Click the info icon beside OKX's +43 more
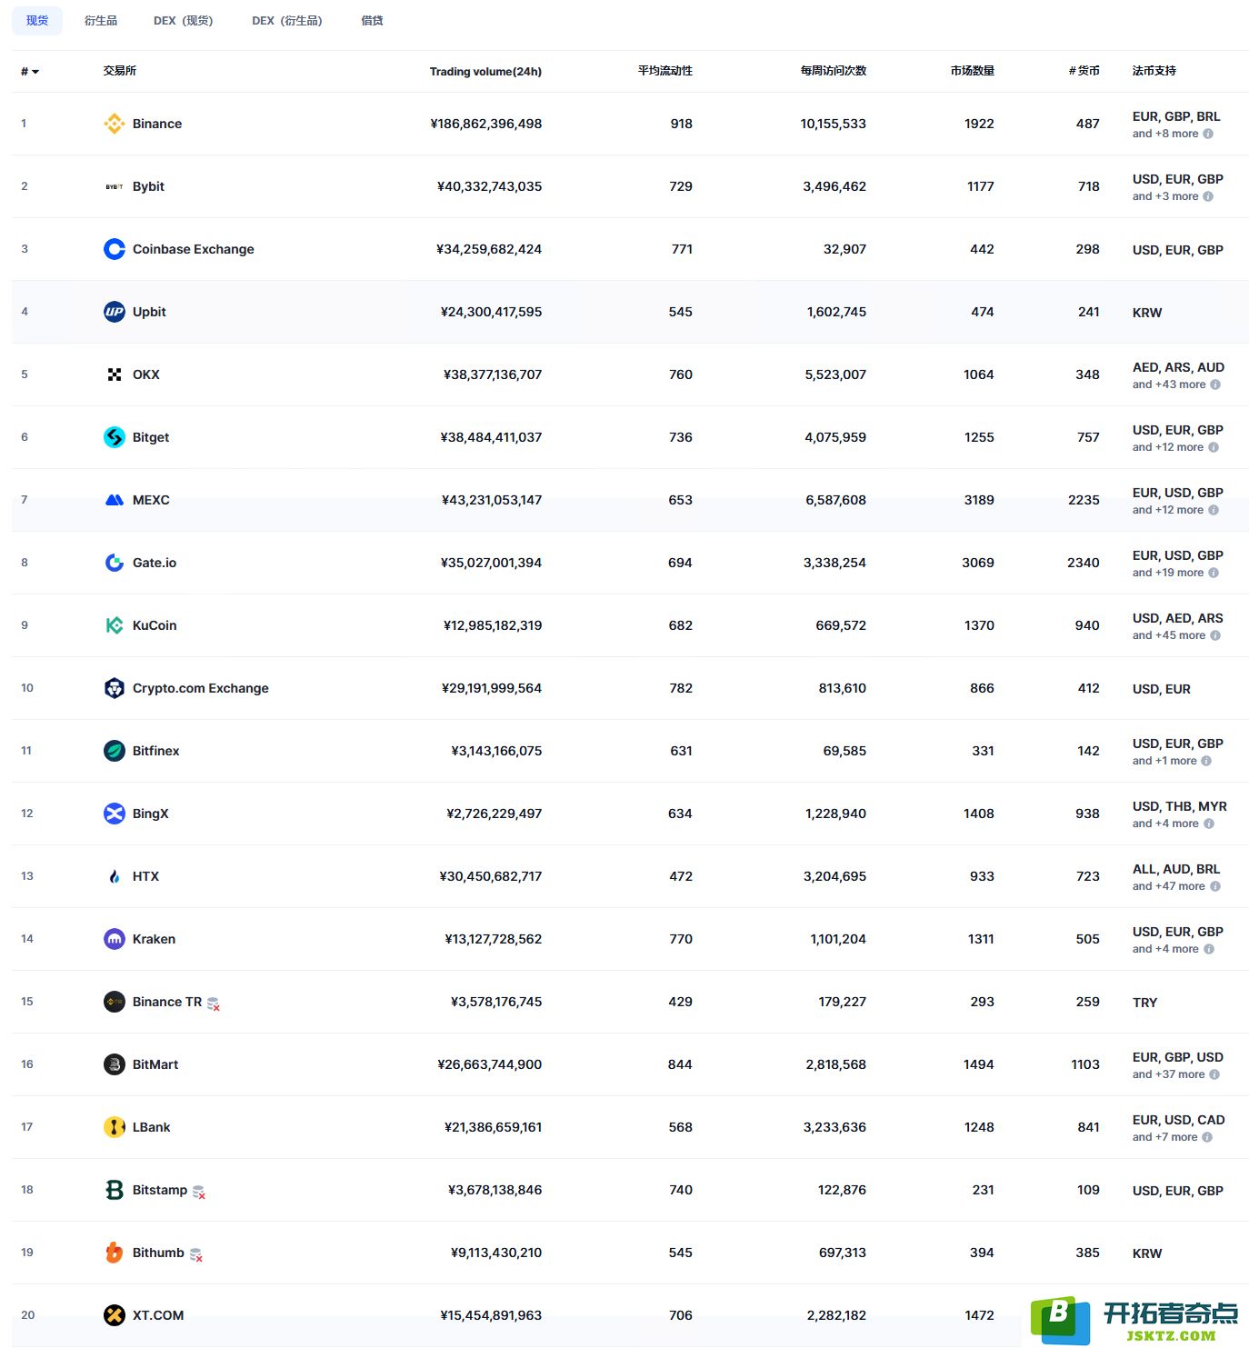Screen dimensions: 1249x1348 point(1215,384)
